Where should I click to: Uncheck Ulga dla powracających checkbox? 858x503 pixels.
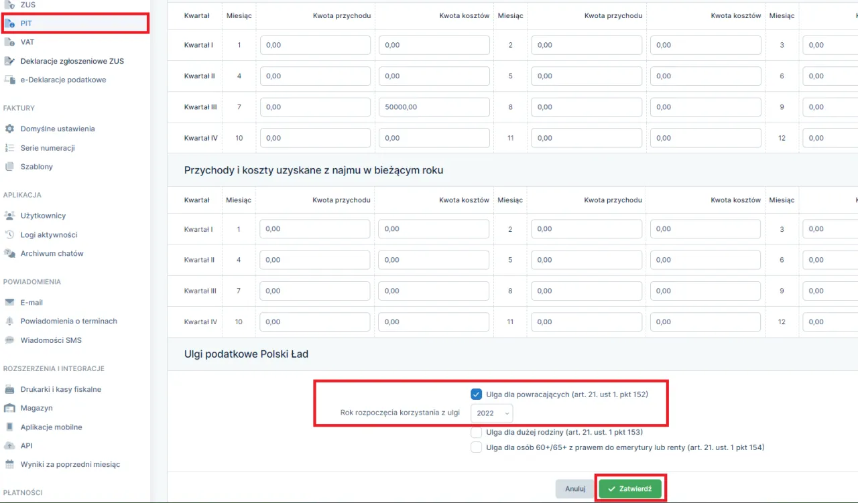tap(477, 394)
